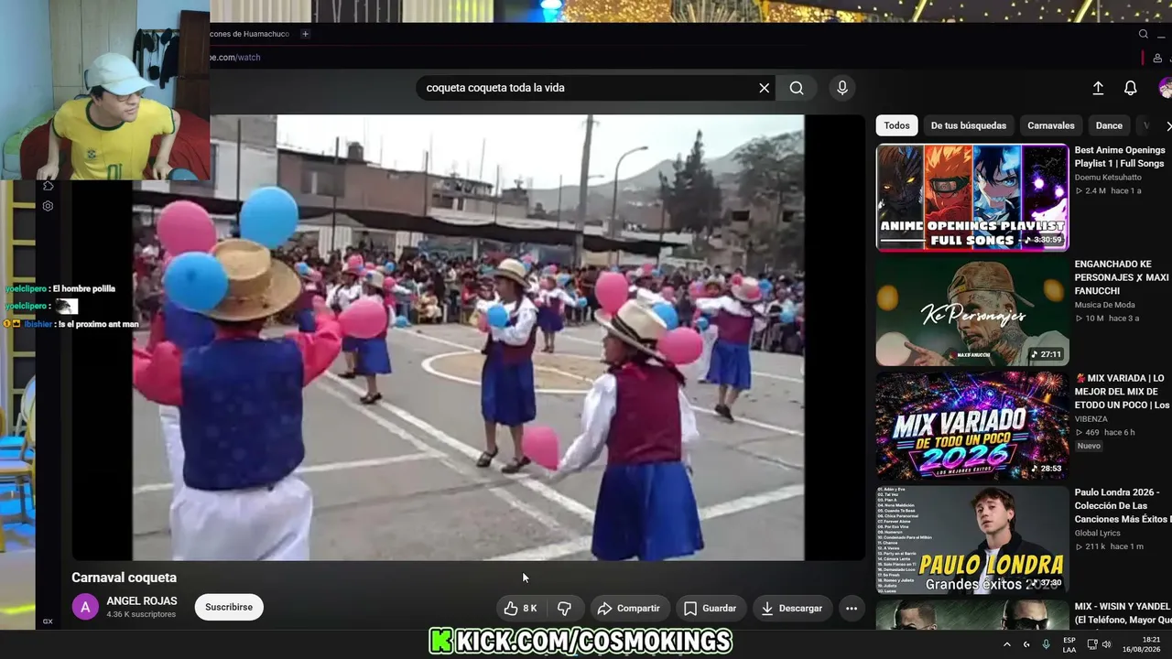Open YouTube notifications bell
The width and height of the screenshot is (1172, 659).
tap(1131, 88)
